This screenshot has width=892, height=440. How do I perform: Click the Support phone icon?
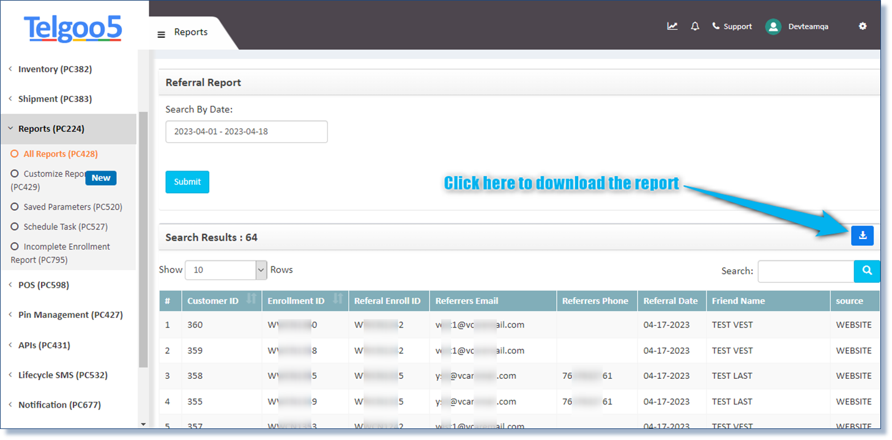click(x=716, y=26)
